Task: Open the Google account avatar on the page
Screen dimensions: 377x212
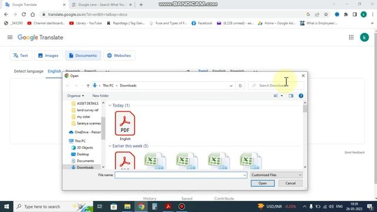Action: [364, 37]
